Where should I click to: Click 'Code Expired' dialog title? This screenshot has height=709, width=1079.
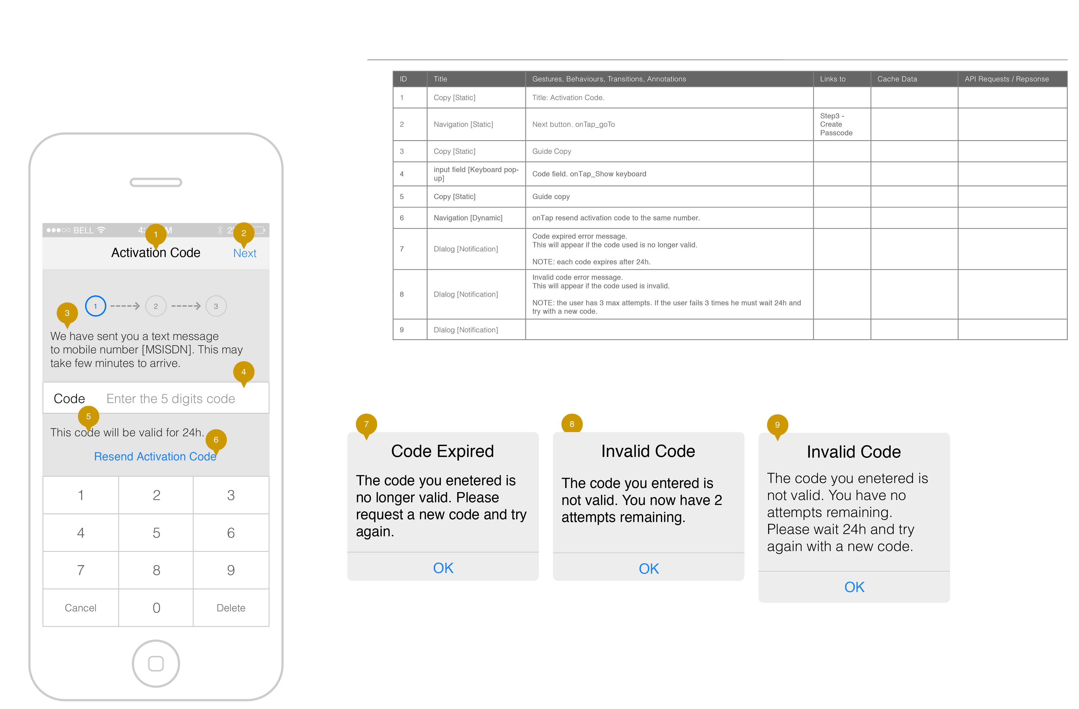pos(443,451)
